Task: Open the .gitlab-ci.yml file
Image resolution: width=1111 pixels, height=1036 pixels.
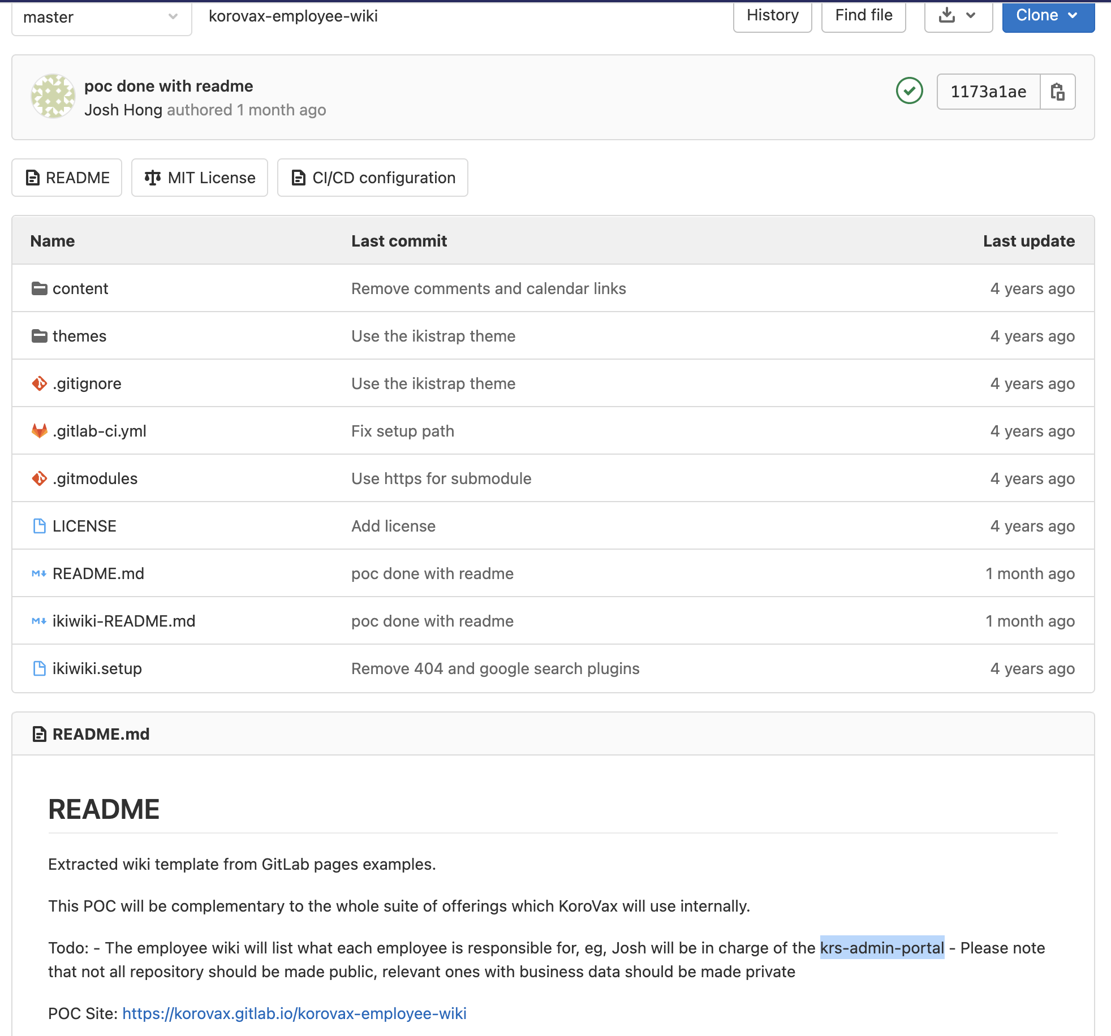Action: [100, 431]
